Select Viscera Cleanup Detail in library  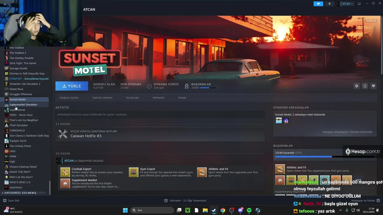click(23, 167)
